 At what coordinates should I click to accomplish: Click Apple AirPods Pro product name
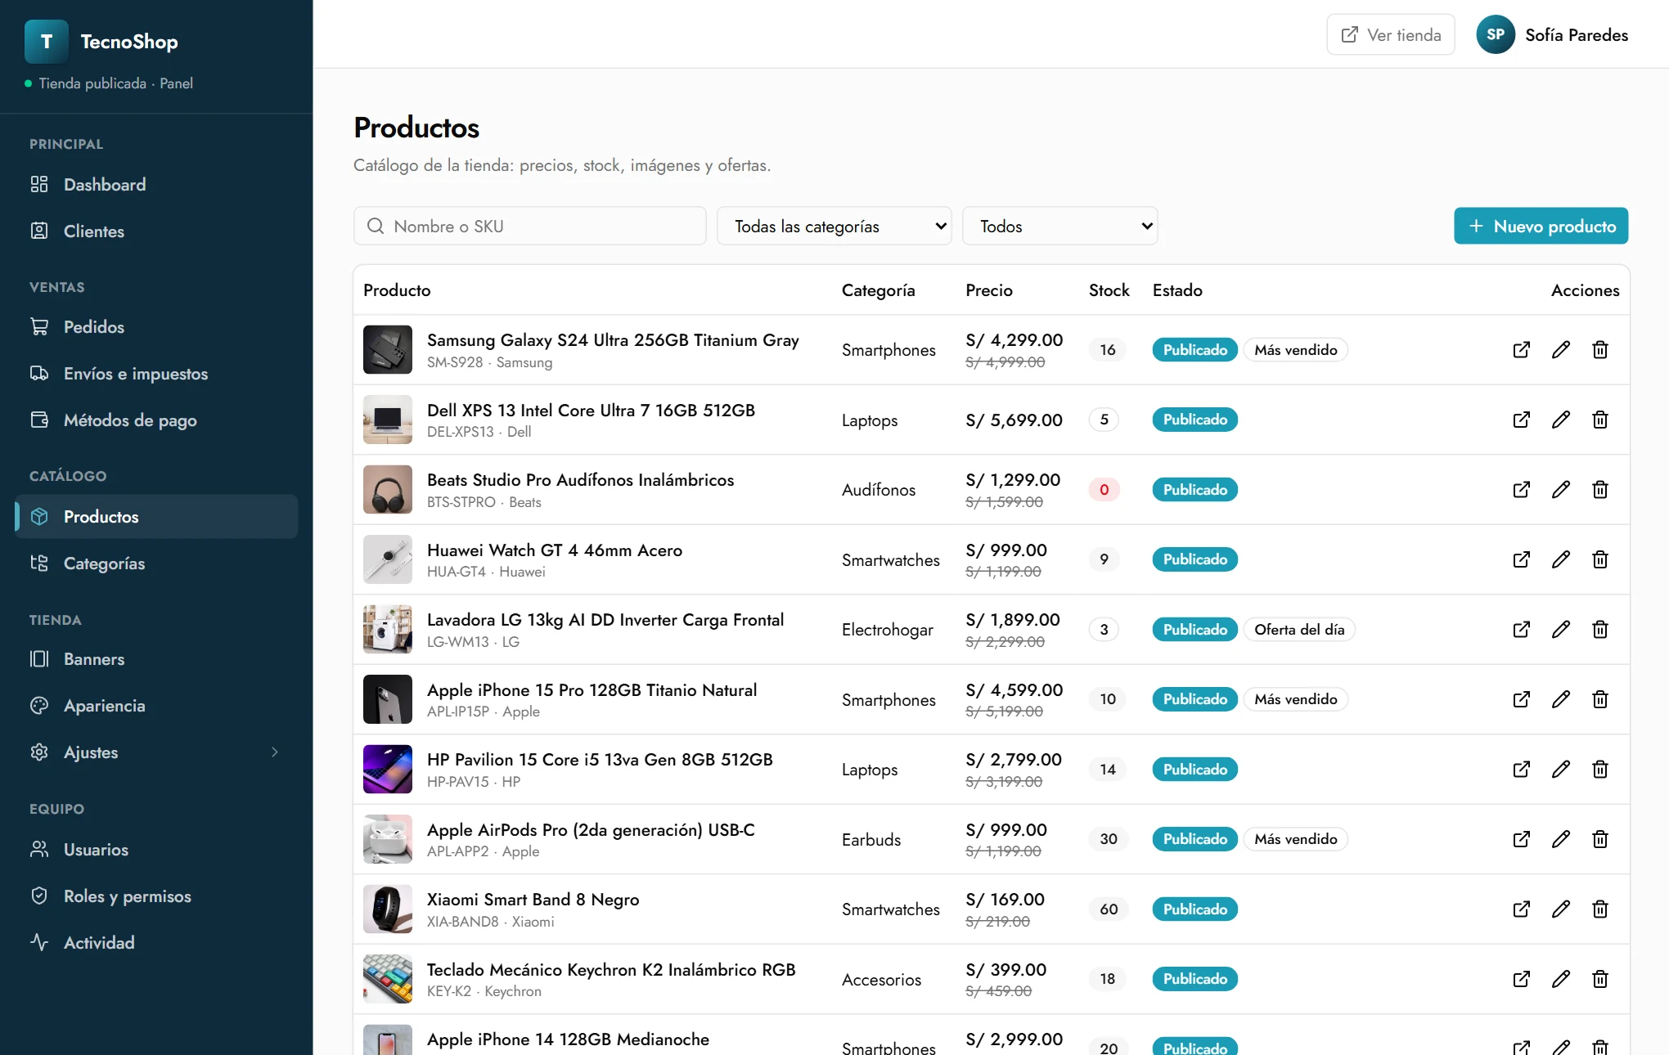pyautogui.click(x=591, y=830)
